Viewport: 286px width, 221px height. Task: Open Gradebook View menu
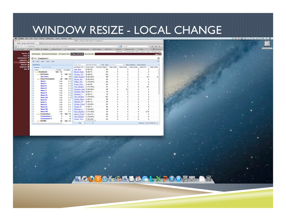[43, 61]
